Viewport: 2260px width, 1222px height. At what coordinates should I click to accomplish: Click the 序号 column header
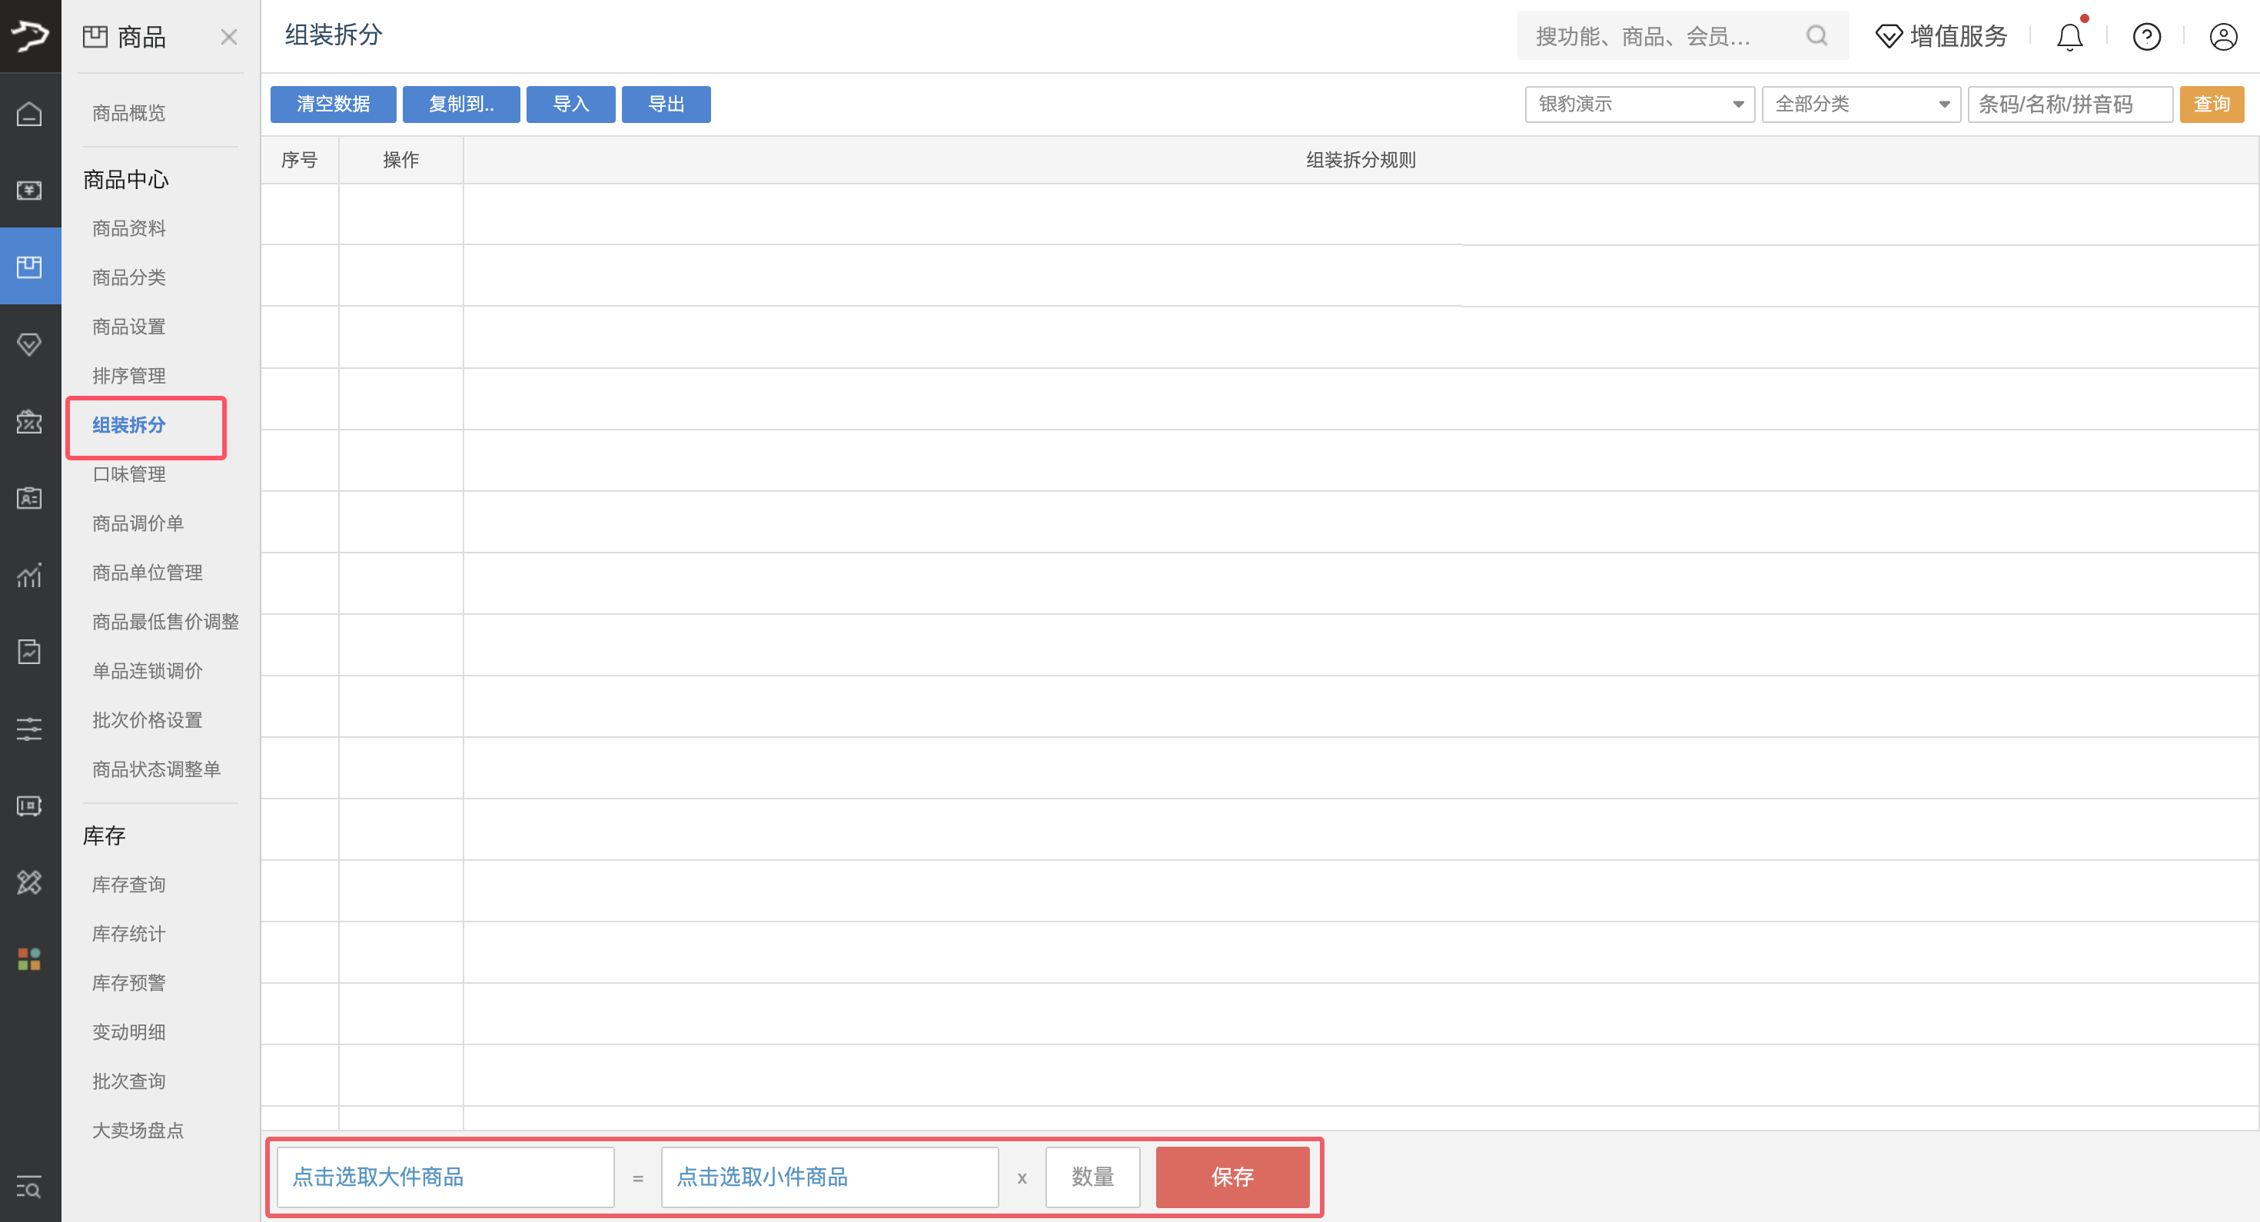click(x=299, y=161)
